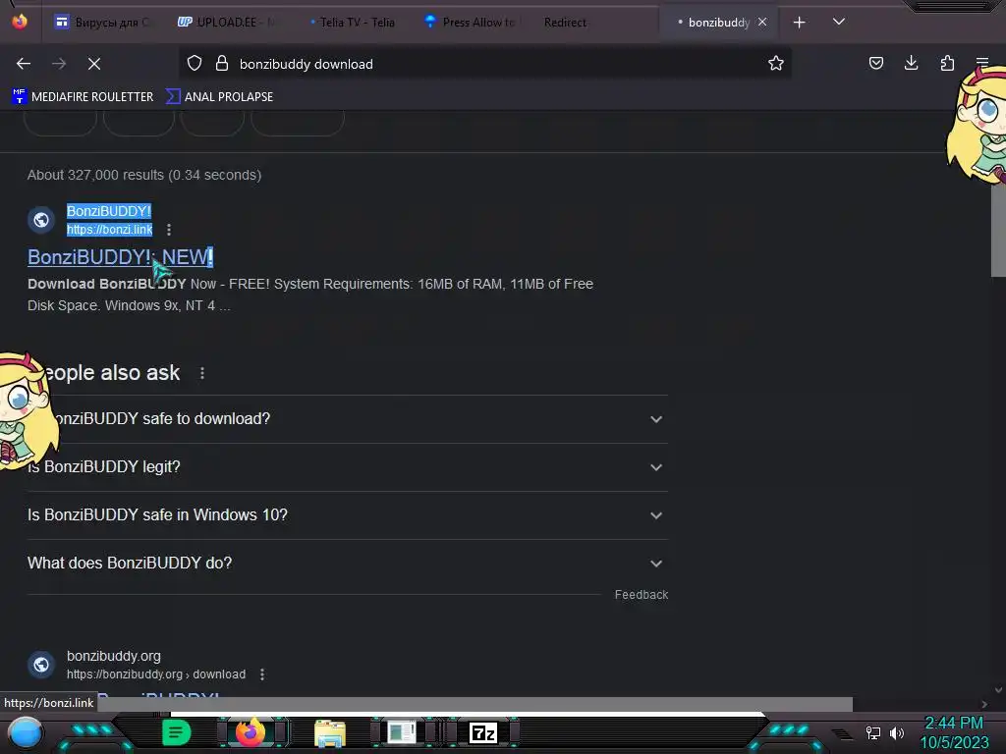
Task: Click the Firefox View icon
Action: coord(20,22)
